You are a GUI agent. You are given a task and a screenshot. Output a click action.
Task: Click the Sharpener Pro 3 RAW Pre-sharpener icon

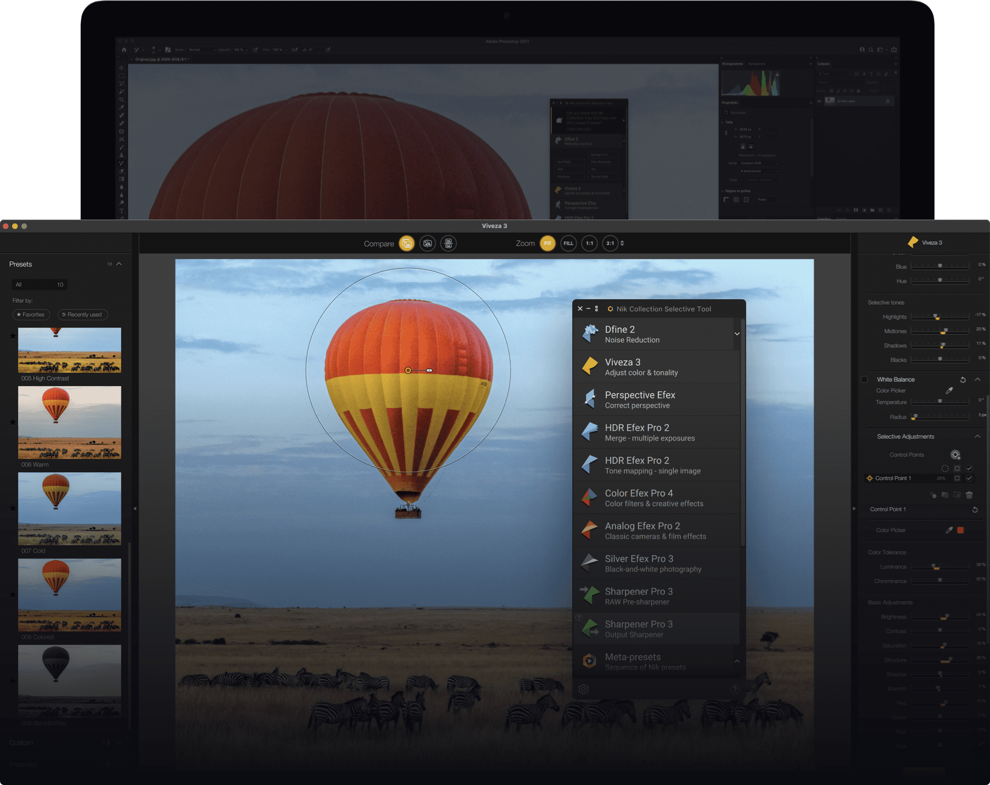pyautogui.click(x=590, y=596)
